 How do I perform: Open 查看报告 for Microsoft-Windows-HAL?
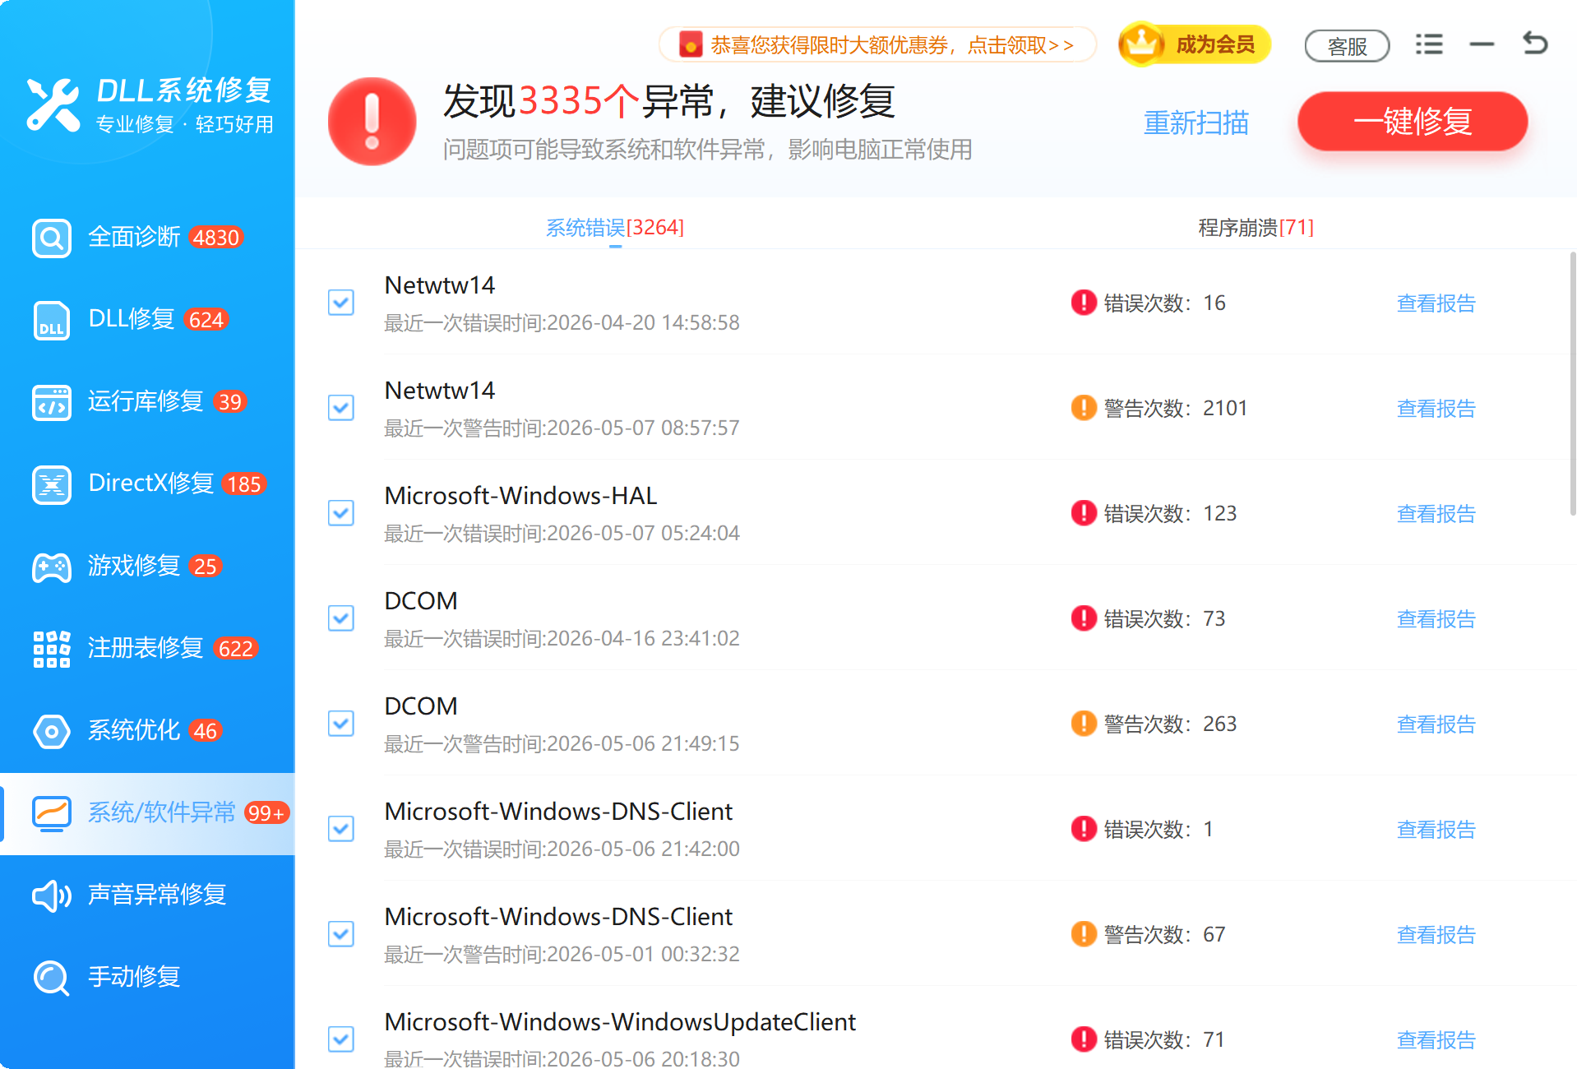pos(1436,514)
